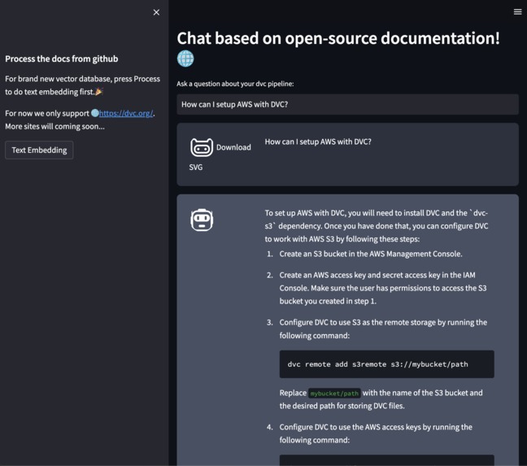Click the green mybucket/path inline code

pos(334,393)
